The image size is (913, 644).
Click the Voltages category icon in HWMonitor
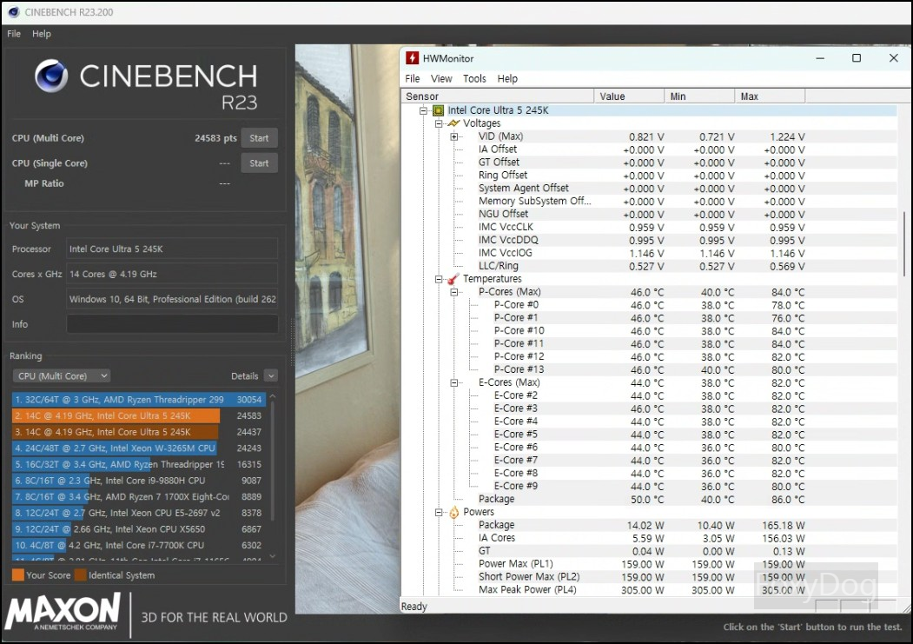[x=453, y=123]
